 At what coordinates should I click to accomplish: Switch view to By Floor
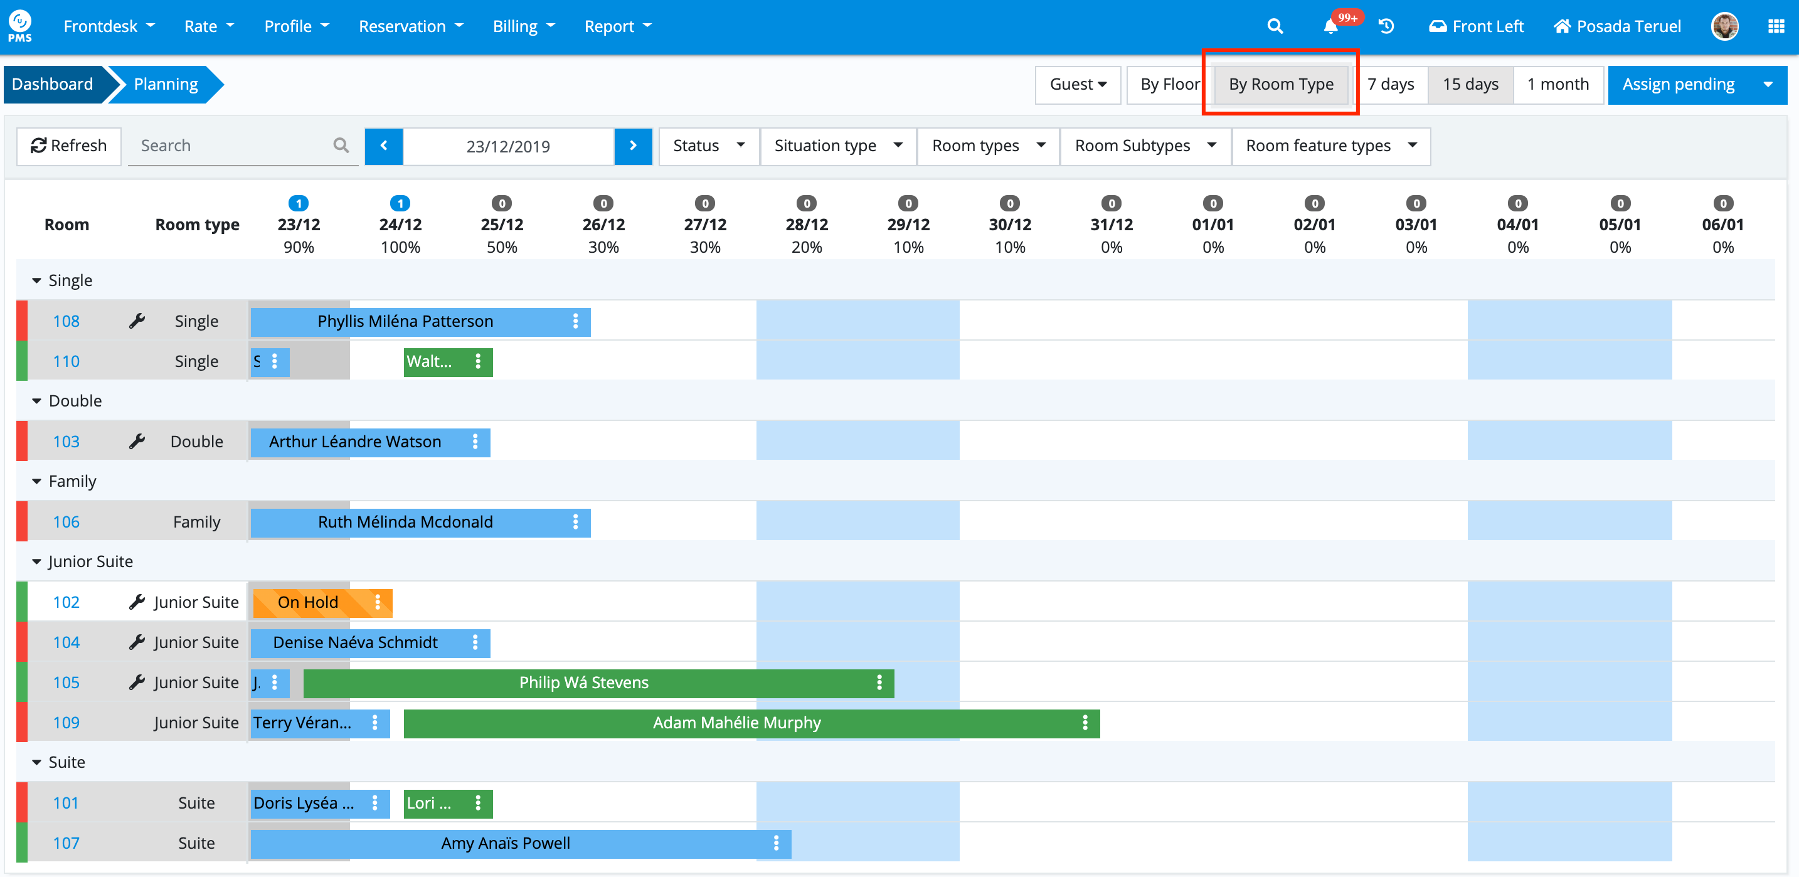pyautogui.click(x=1169, y=85)
